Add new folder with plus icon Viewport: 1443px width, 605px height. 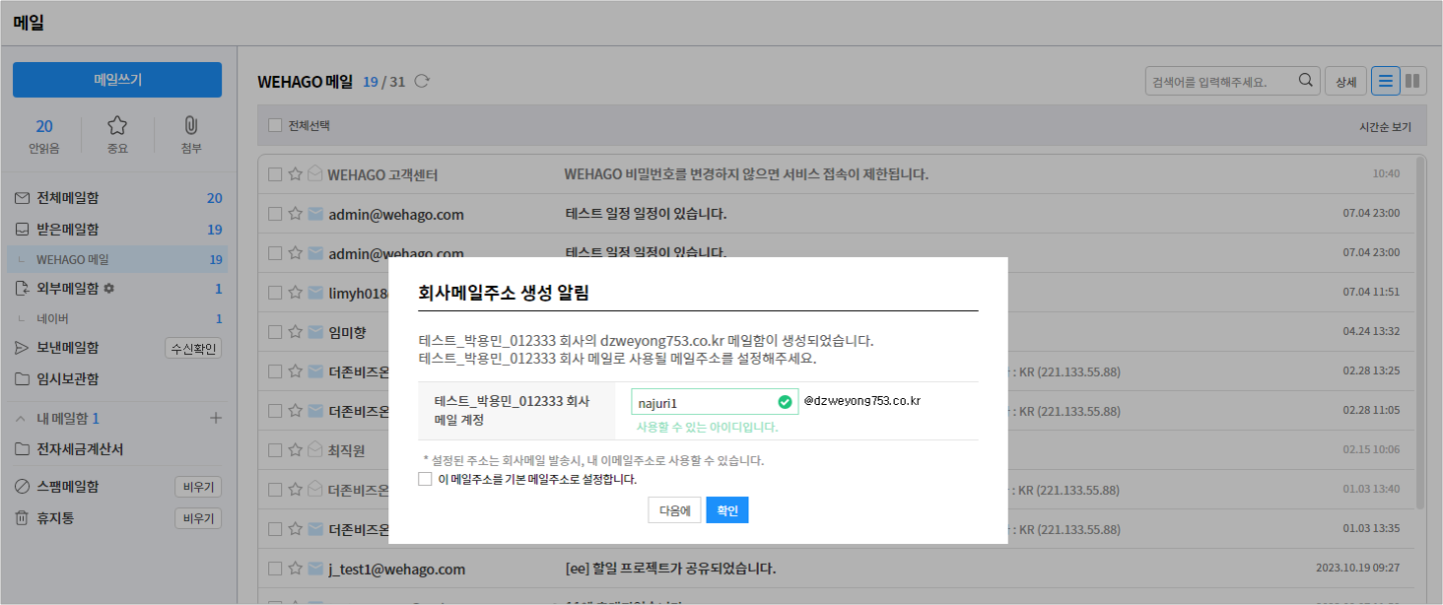tap(216, 418)
